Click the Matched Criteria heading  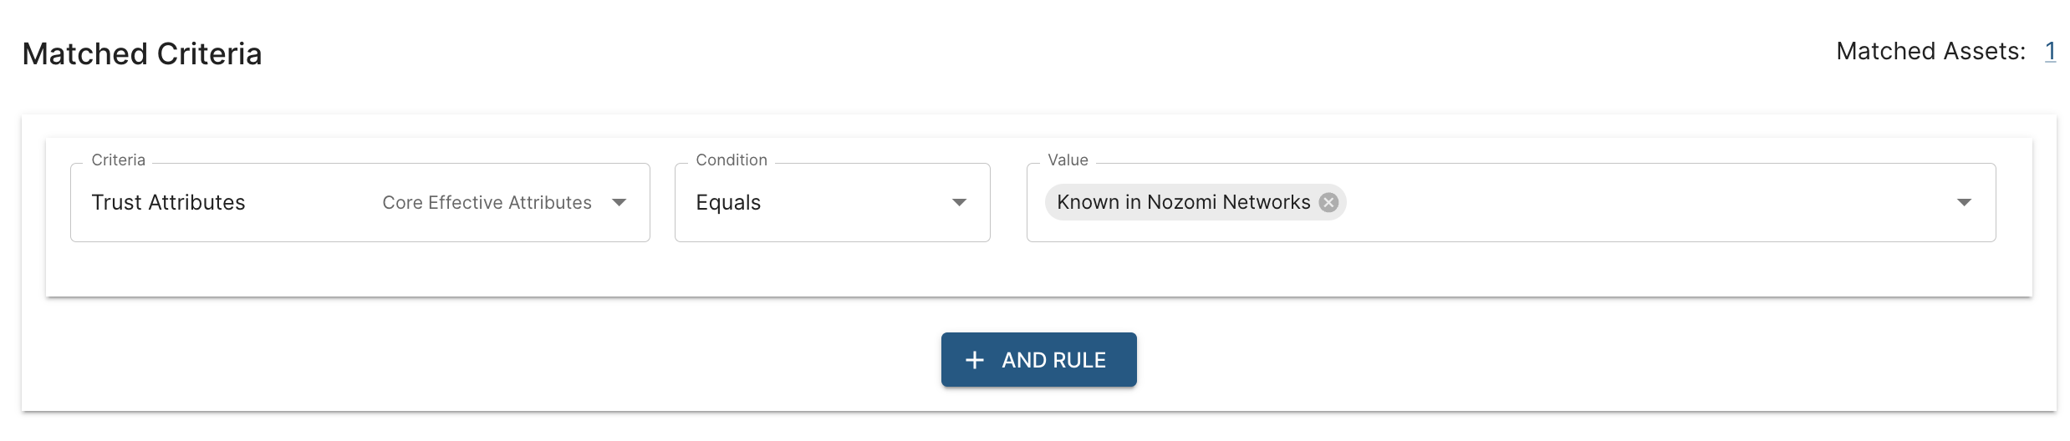[x=142, y=54]
